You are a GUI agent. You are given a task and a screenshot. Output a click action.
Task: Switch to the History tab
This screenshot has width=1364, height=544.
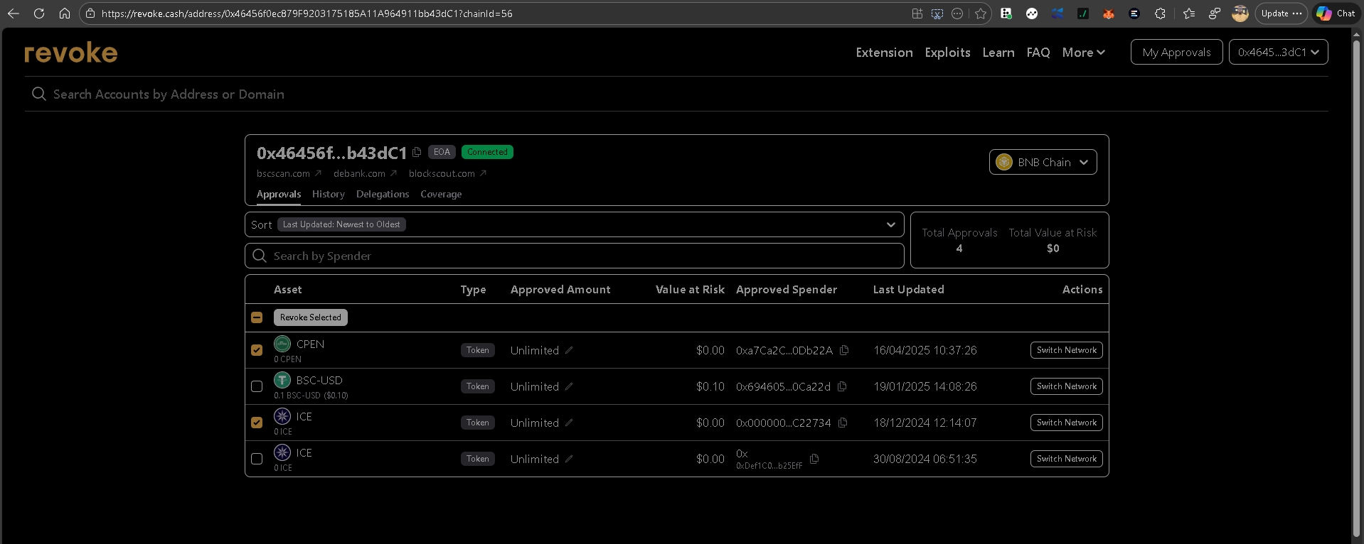[328, 194]
